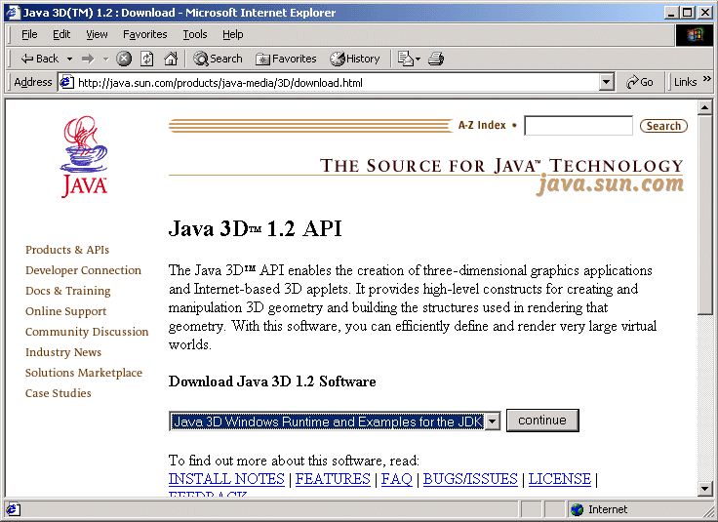The height and width of the screenshot is (522, 718).
Task: Open the History pane from toolbar
Action: pyautogui.click(x=355, y=59)
